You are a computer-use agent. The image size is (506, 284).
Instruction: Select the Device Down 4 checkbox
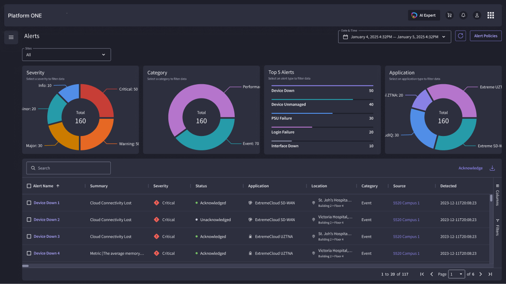(29, 253)
